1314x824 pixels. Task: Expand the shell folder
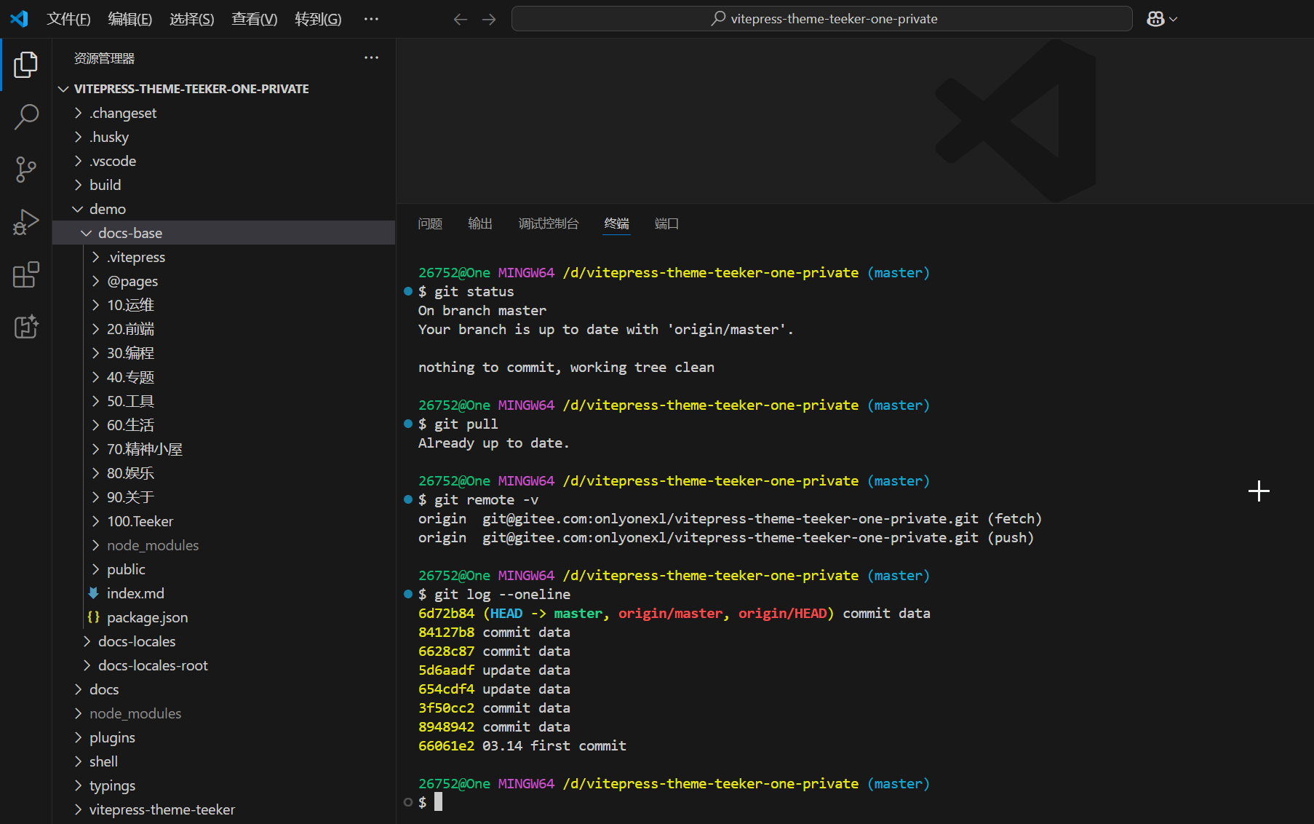pyautogui.click(x=224, y=761)
